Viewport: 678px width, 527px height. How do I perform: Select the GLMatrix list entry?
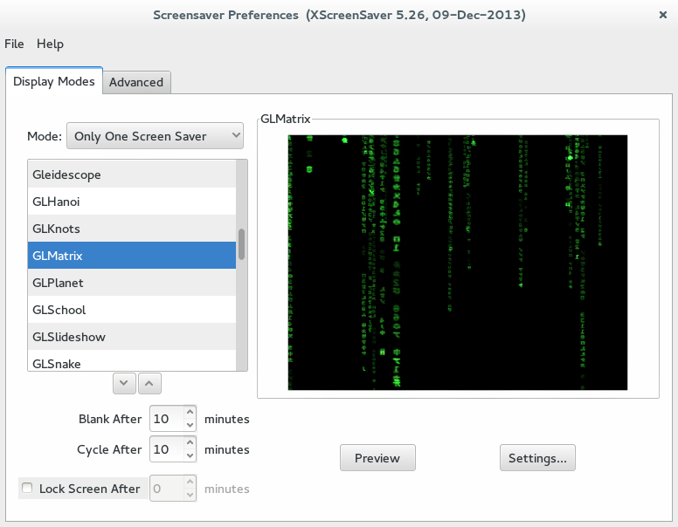coord(132,256)
